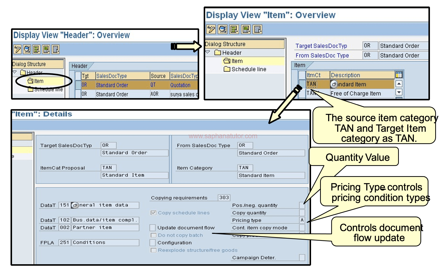Select row marker for TAN Standard Item row
The width and height of the screenshot is (446, 273).
pyautogui.click(x=302, y=84)
